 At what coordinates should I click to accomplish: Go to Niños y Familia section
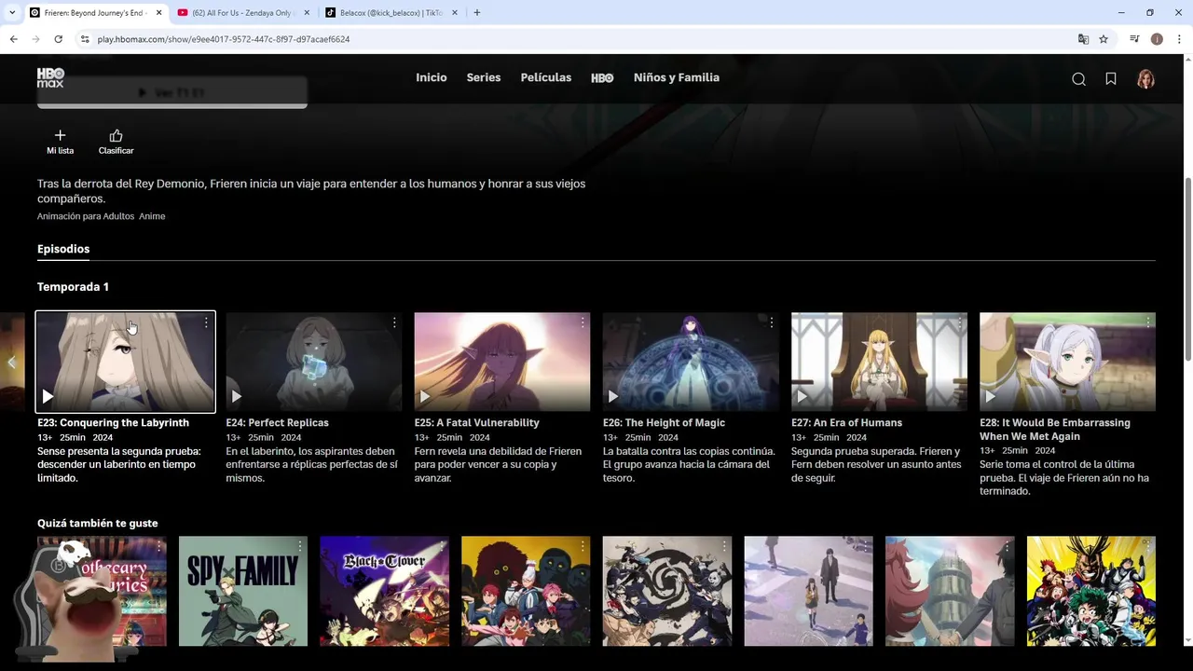coord(677,77)
